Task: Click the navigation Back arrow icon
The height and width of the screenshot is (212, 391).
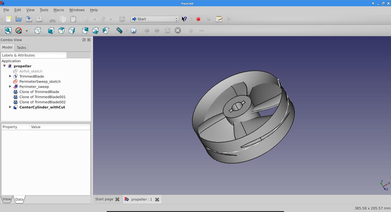Action: coord(147,31)
